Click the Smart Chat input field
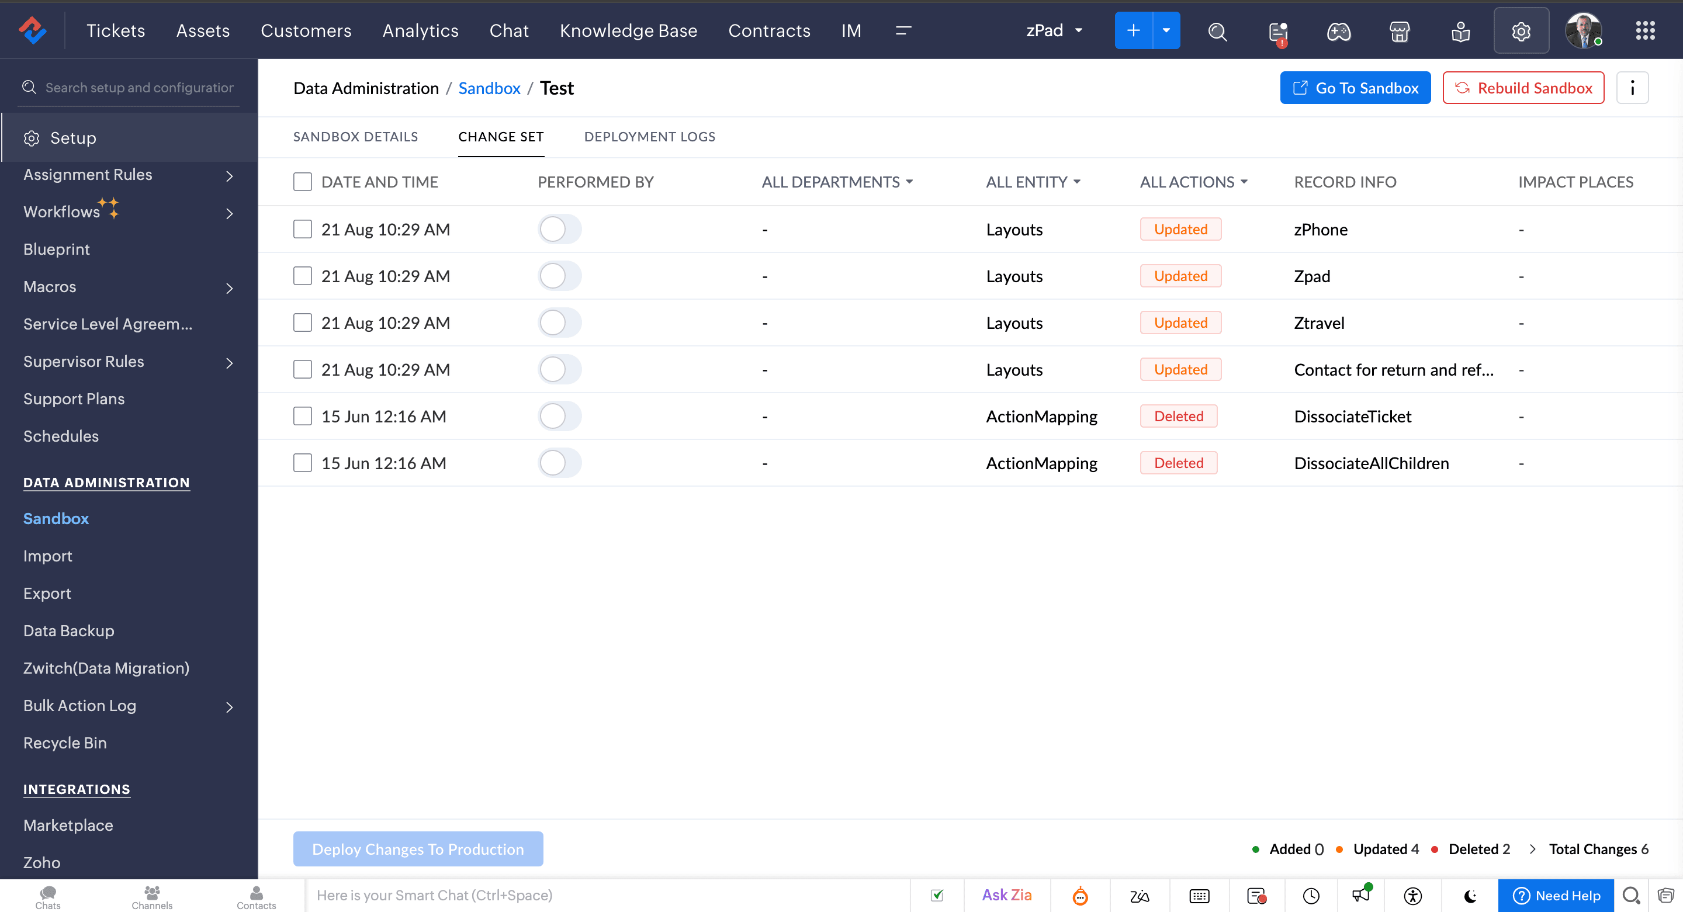The width and height of the screenshot is (1683, 912). click(608, 896)
